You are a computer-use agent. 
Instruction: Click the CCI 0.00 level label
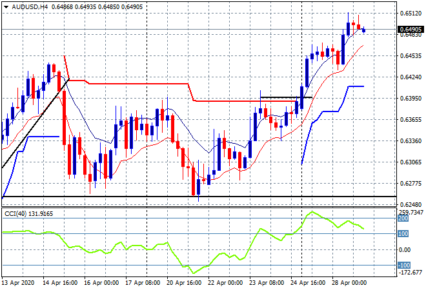point(405,250)
